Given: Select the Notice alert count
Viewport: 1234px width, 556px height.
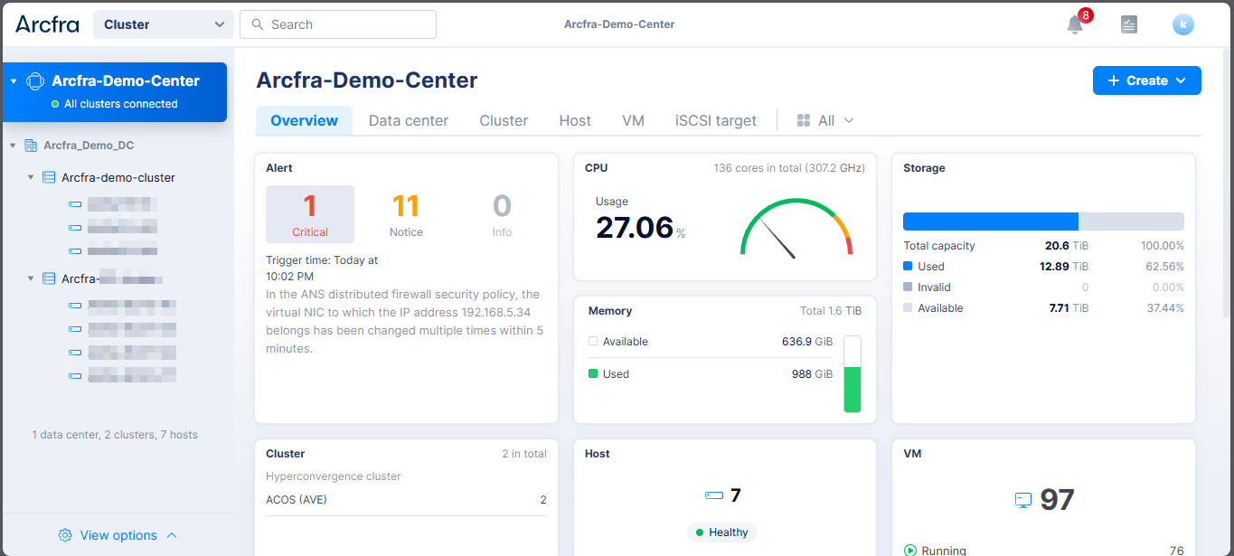Looking at the screenshot, I should tap(406, 214).
